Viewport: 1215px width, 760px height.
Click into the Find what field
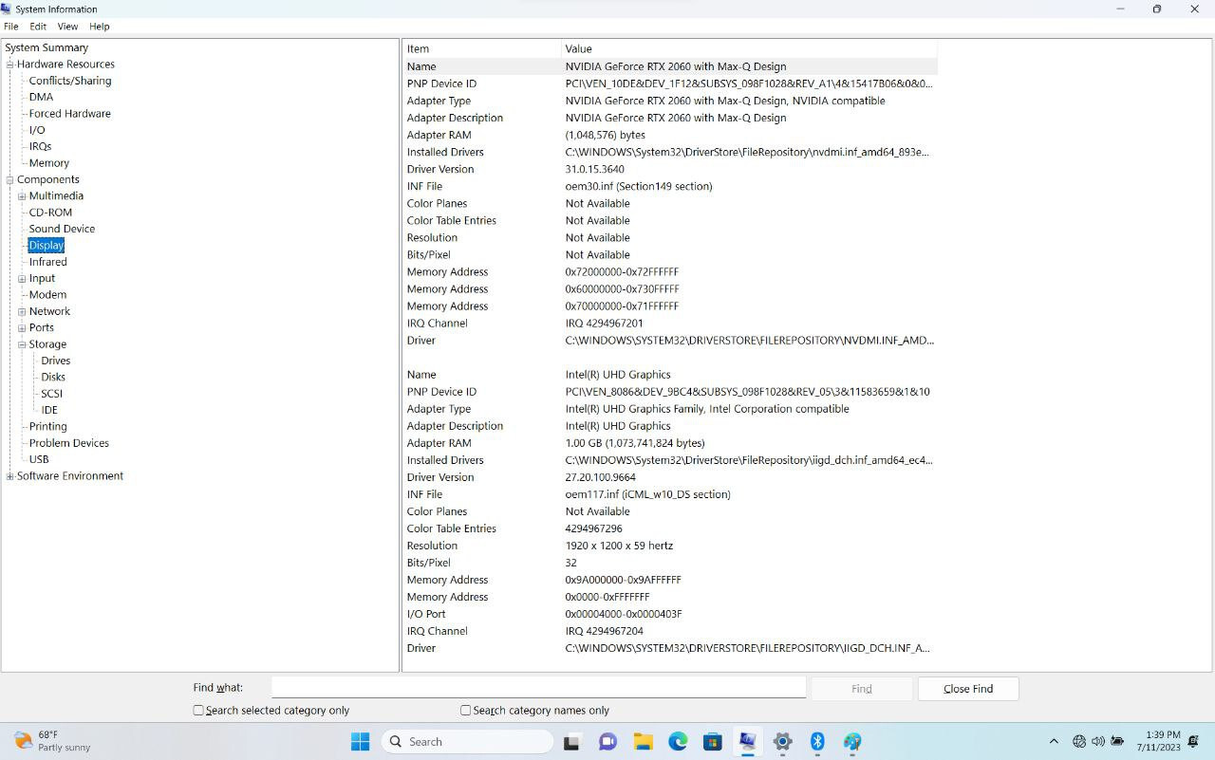pyautogui.click(x=538, y=688)
